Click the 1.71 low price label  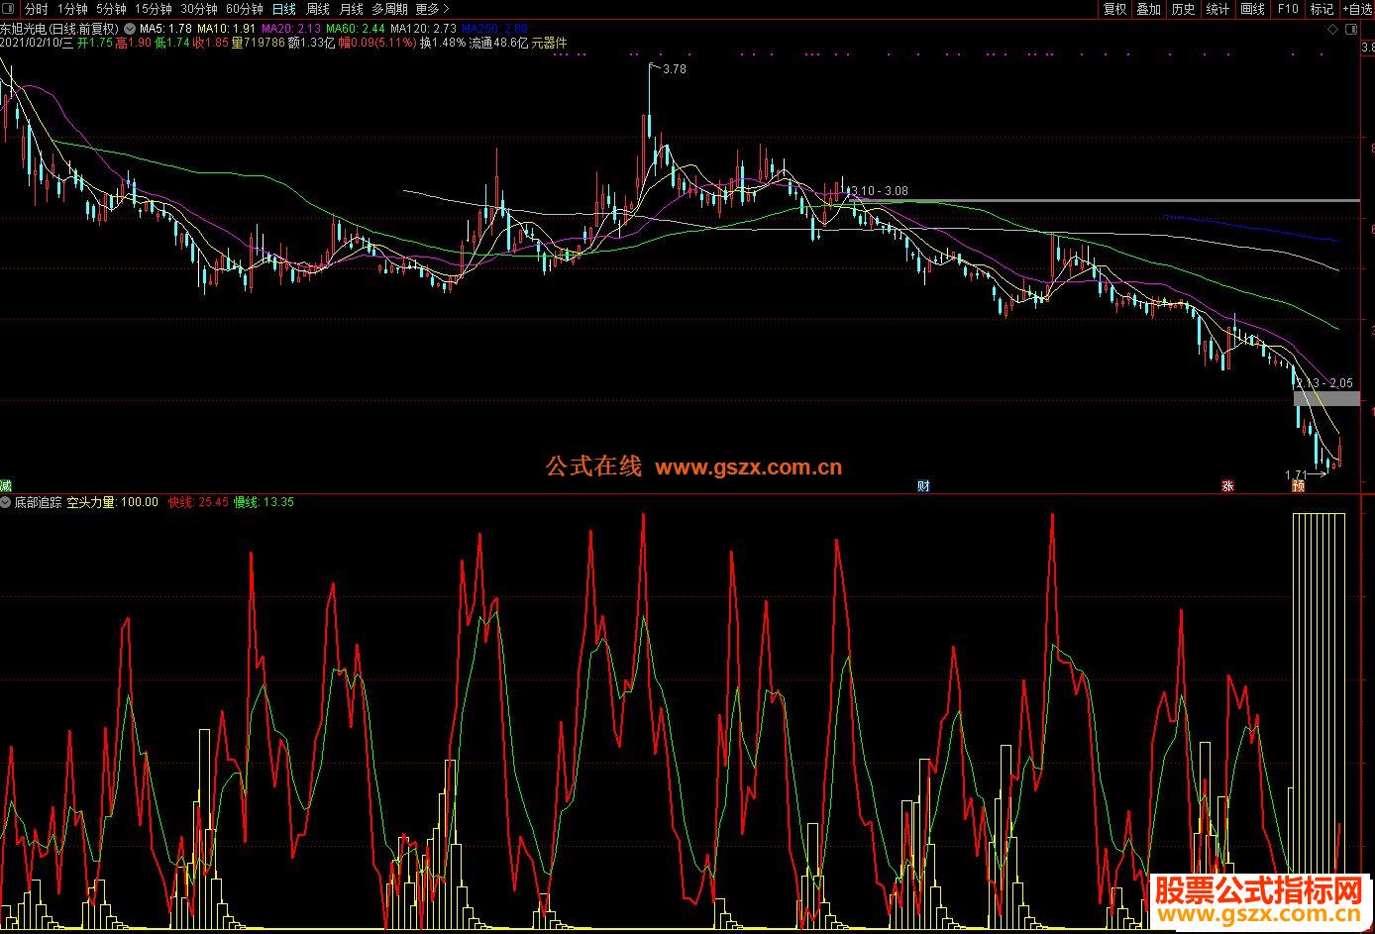click(x=1296, y=475)
